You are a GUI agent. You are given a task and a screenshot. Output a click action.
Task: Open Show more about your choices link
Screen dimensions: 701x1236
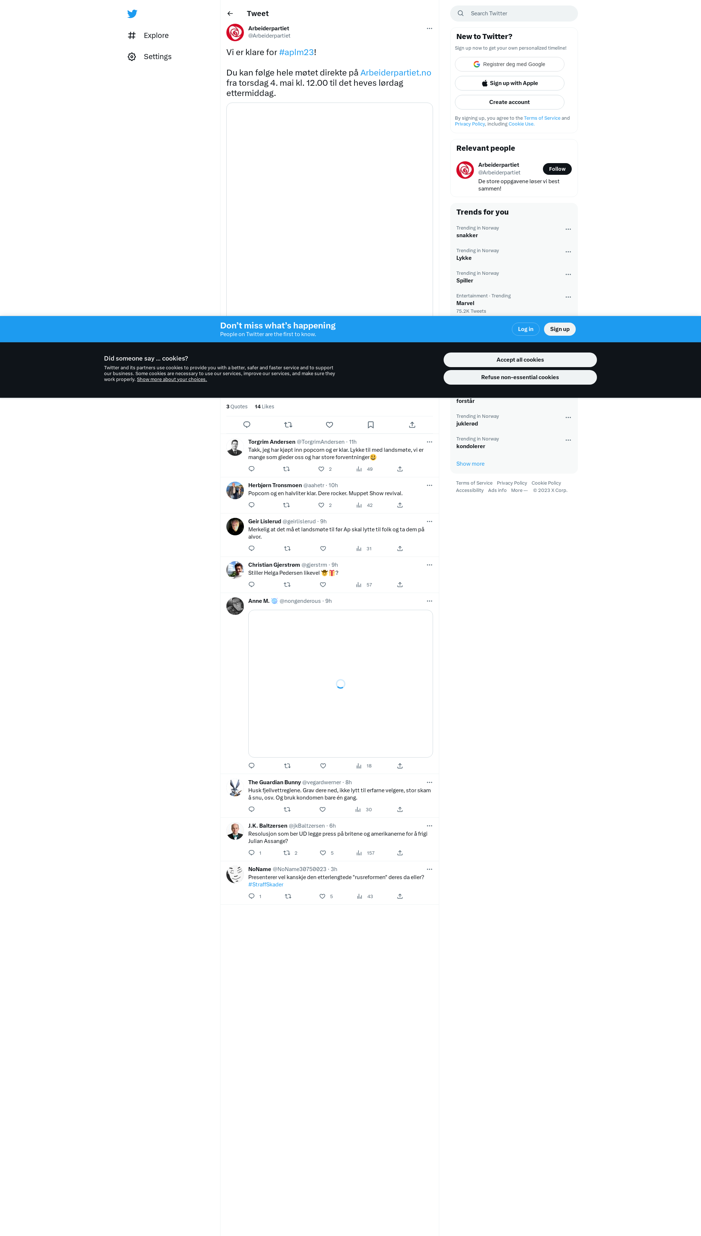(x=172, y=380)
